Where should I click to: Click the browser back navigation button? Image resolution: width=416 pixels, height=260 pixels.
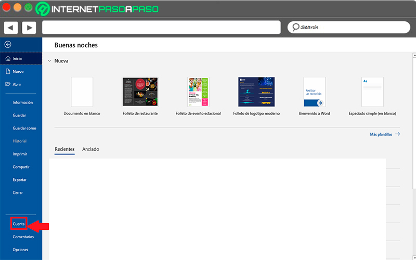click(x=10, y=28)
